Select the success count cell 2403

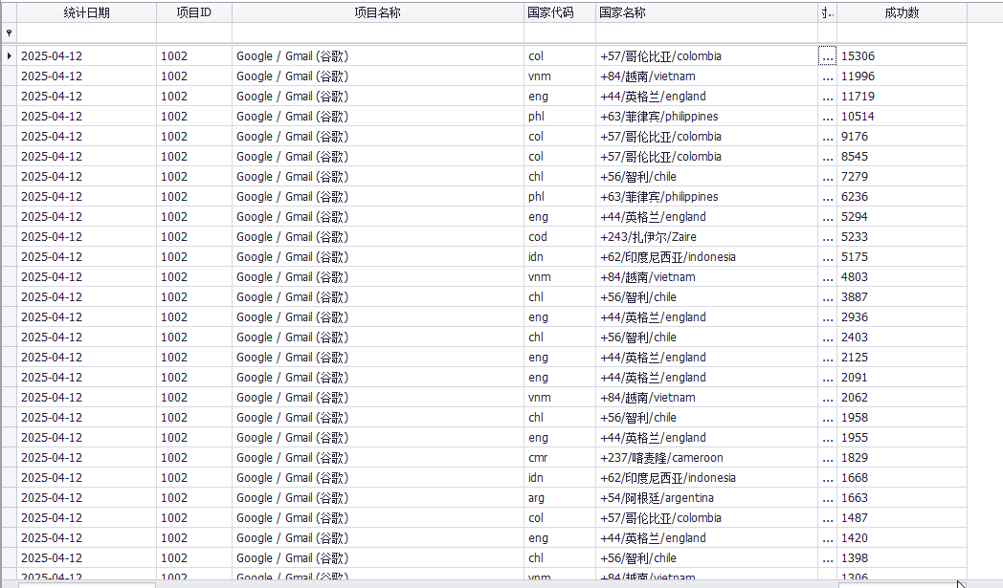click(x=902, y=338)
